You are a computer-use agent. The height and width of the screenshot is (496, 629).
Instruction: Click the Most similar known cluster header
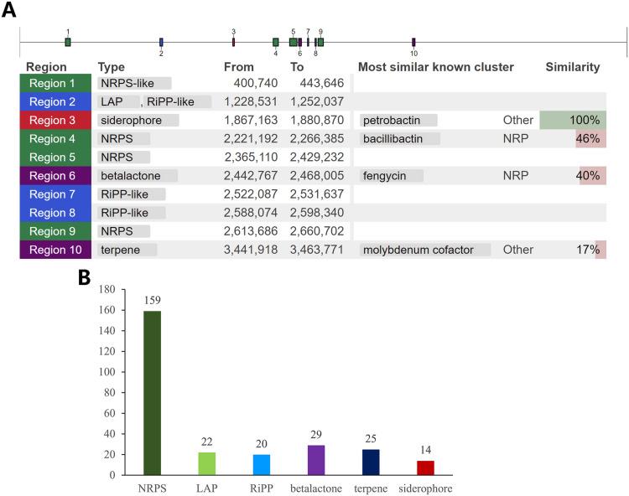point(435,67)
